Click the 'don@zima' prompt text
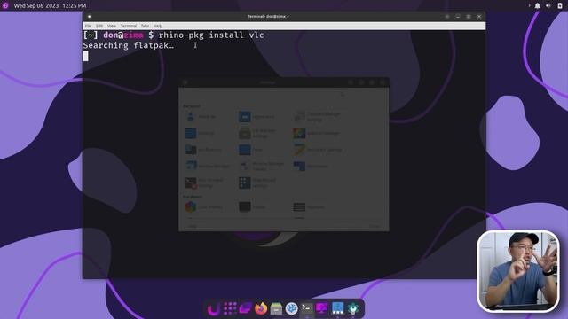This screenshot has height=319, width=568. coord(123,35)
